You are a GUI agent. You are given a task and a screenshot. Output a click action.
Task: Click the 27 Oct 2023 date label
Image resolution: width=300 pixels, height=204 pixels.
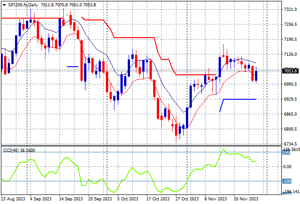click(x=187, y=199)
